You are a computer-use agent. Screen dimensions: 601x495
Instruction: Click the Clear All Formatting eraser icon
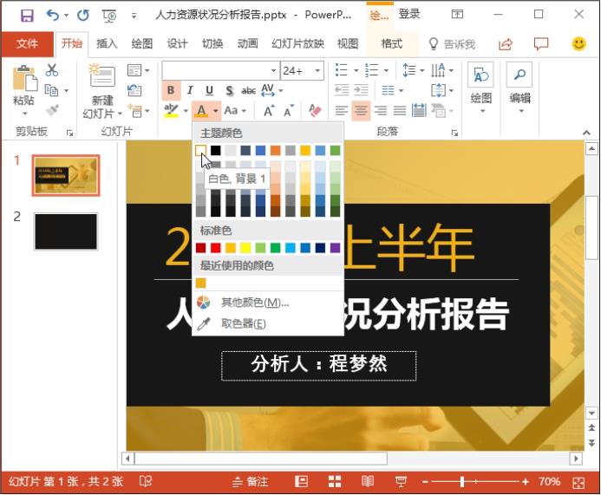(315, 110)
